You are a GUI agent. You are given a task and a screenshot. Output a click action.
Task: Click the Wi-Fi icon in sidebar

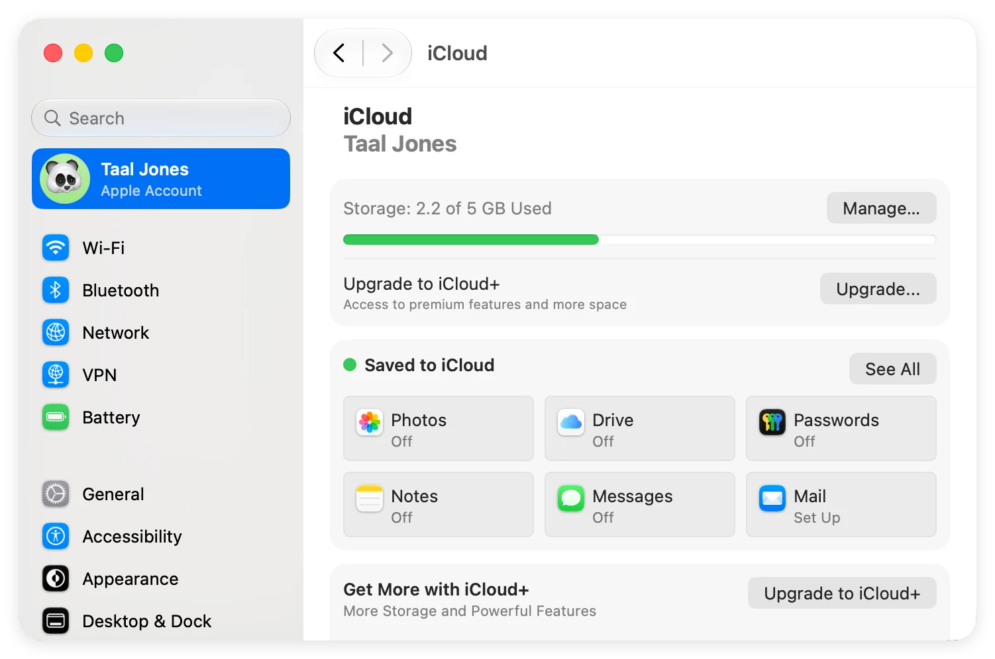tap(56, 248)
